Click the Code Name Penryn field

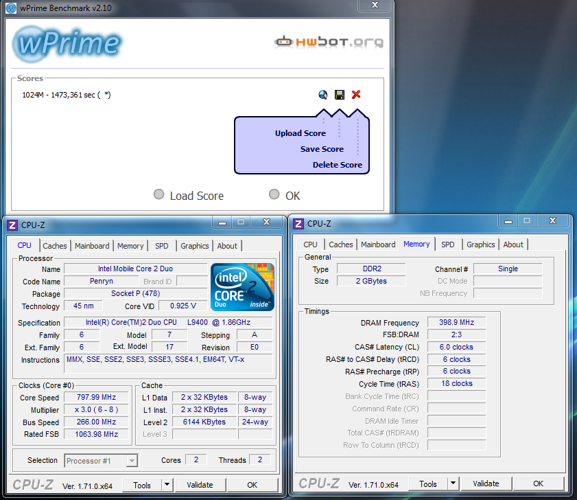102,281
